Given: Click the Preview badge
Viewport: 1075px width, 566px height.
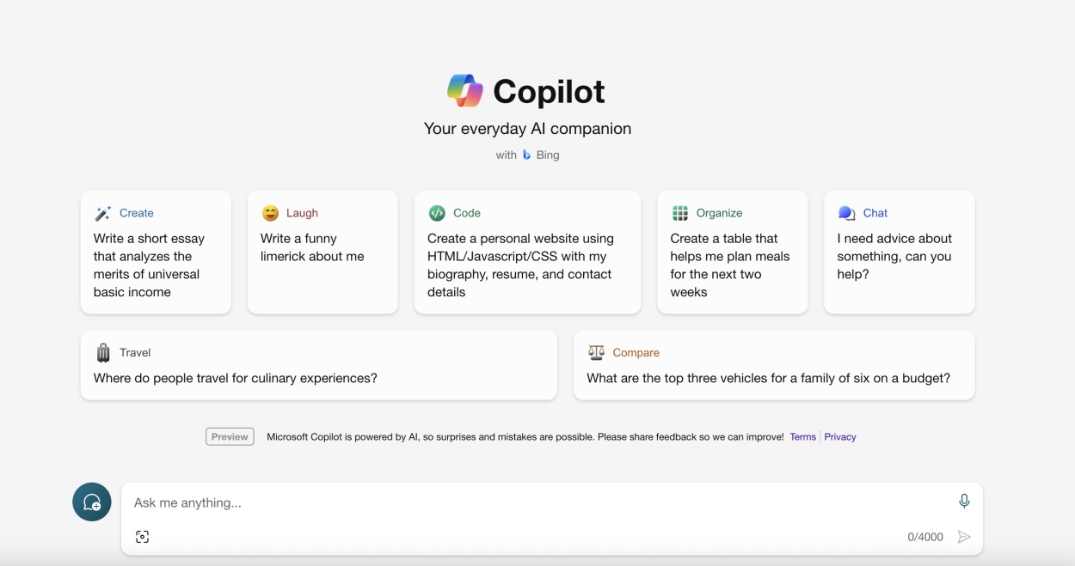Looking at the screenshot, I should tap(230, 436).
